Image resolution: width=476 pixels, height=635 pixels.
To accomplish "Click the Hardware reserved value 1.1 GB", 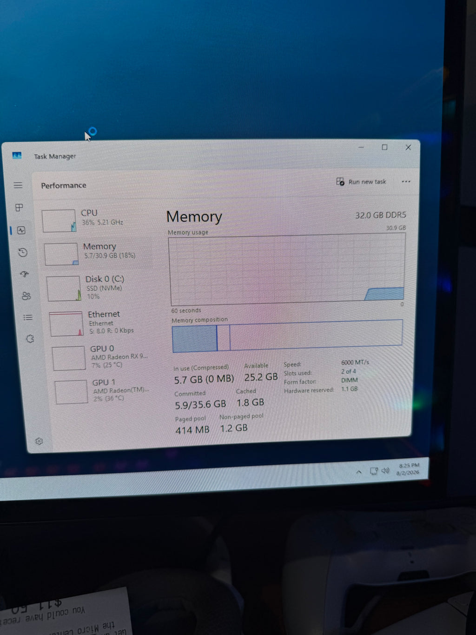I will pyautogui.click(x=350, y=389).
